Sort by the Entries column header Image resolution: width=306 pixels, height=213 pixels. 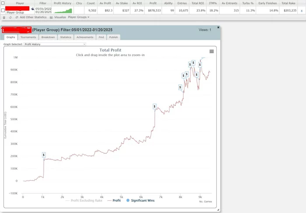(x=182, y=3)
